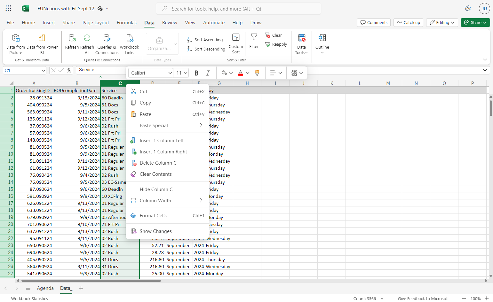Sort Descending in the ribbon
493x302 pixels.
point(206,49)
